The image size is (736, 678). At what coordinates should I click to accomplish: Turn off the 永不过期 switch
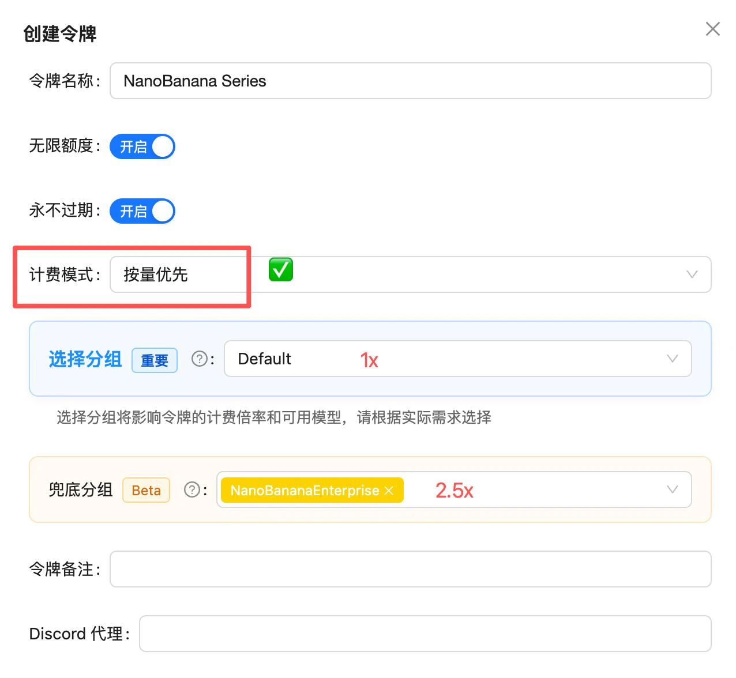click(x=142, y=211)
